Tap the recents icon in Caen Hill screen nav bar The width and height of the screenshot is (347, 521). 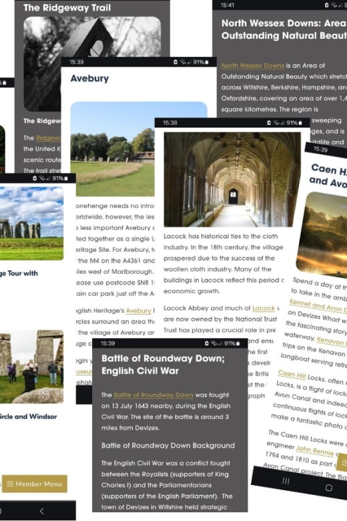[286, 481]
